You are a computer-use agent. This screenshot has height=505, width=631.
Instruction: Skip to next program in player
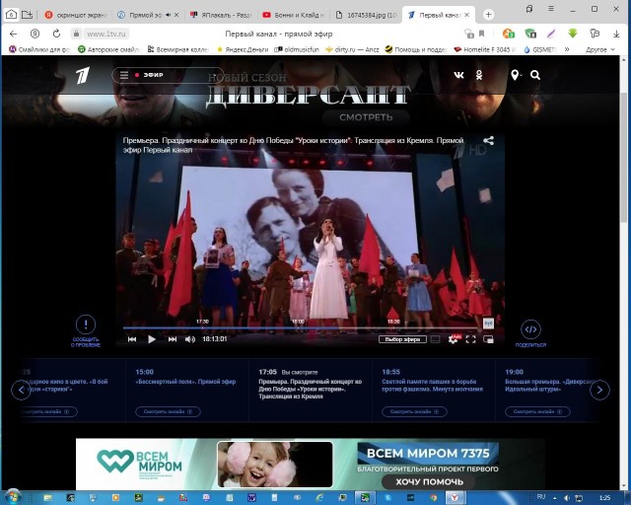pyautogui.click(x=173, y=339)
